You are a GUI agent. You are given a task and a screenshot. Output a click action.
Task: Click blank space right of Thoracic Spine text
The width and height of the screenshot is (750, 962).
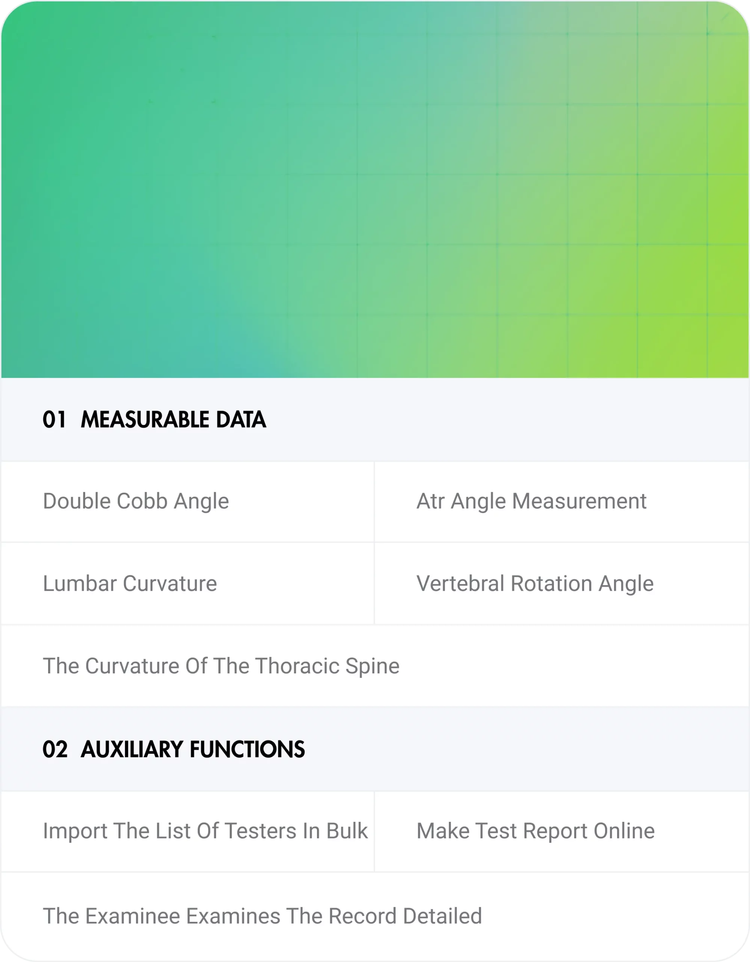(572, 666)
